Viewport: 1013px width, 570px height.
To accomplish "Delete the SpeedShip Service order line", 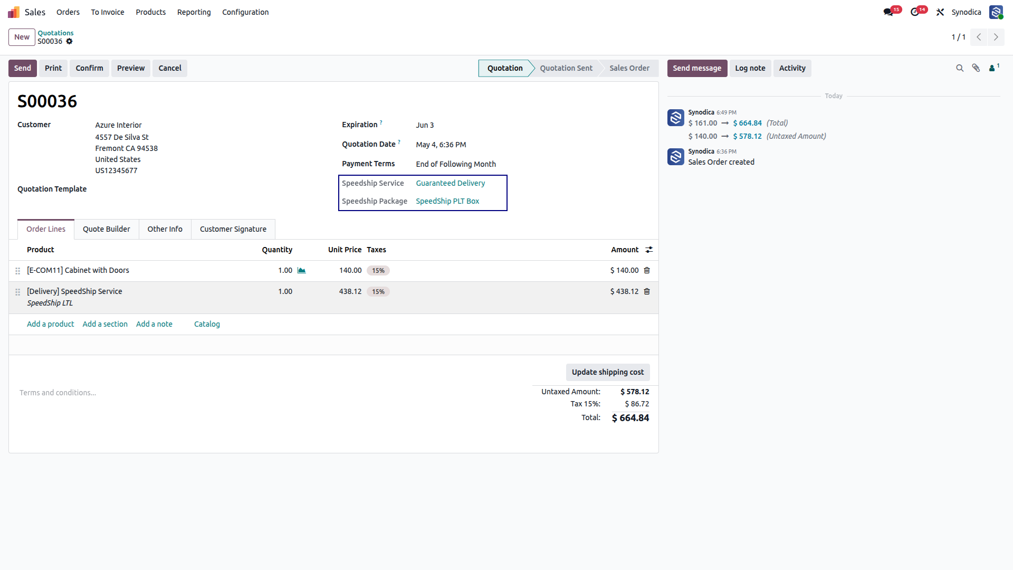I will pyautogui.click(x=647, y=291).
